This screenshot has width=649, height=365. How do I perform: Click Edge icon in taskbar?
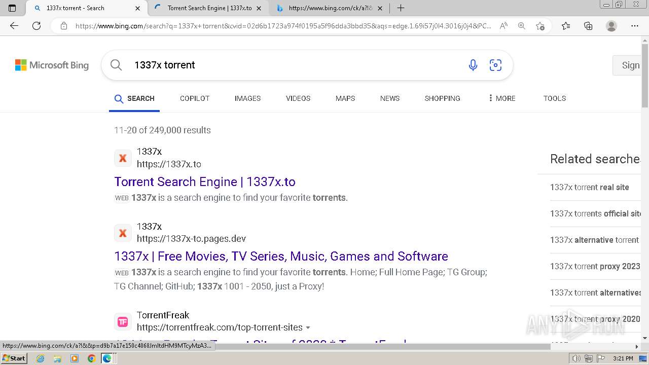(107, 358)
